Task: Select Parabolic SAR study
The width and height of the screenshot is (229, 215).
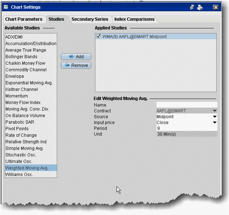Action: click(x=20, y=122)
